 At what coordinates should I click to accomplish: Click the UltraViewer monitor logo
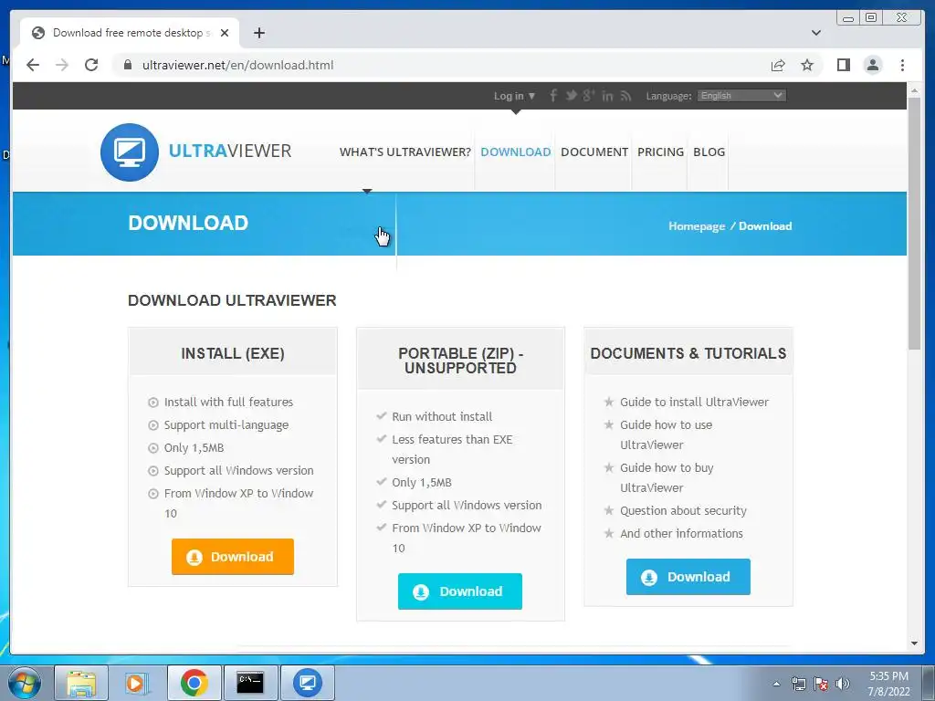click(x=130, y=152)
